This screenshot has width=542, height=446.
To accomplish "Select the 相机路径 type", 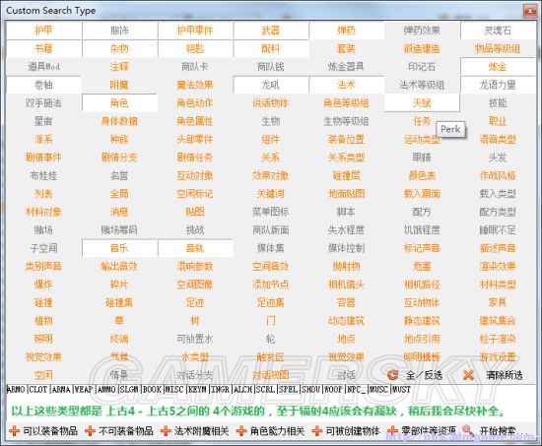I will point(422,284).
